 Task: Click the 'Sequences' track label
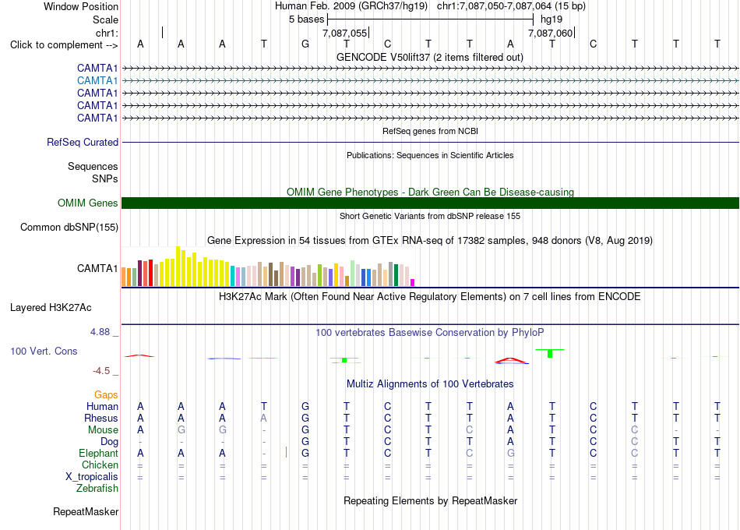[x=93, y=166]
